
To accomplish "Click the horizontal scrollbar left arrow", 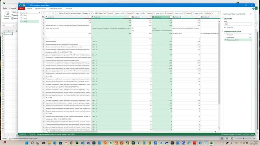I will pos(48,131).
